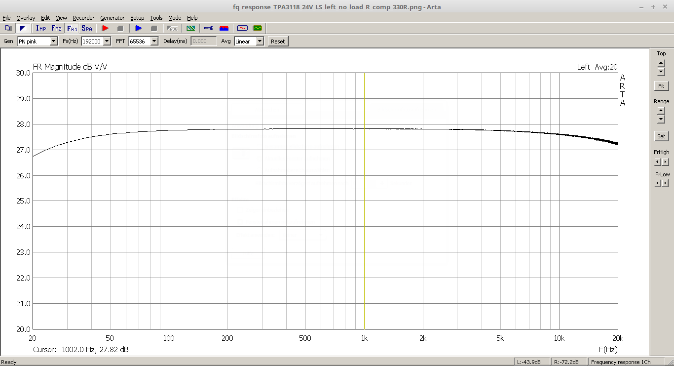Image resolution: width=674 pixels, height=366 pixels.
Task: Open the Generator menu
Action: click(112, 18)
